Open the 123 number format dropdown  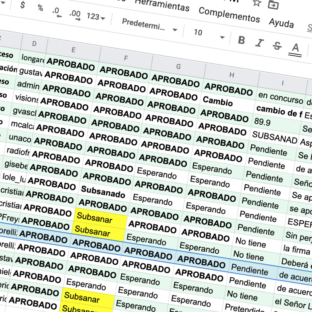tap(96, 17)
